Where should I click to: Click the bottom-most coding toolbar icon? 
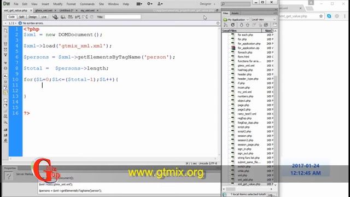[5, 141]
